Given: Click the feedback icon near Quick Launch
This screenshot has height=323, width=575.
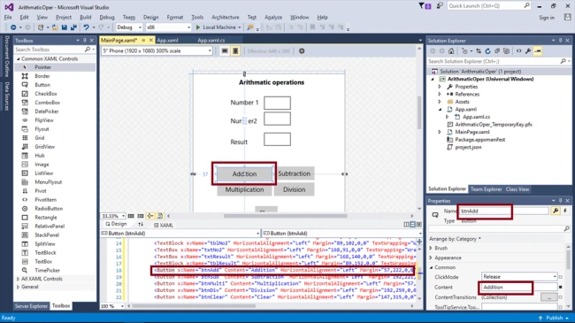Looking at the screenshot, I should tap(440, 6).
